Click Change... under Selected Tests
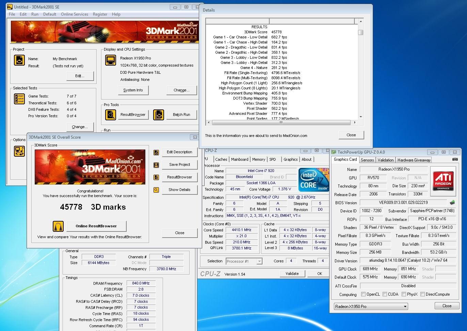Image resolution: width=467 pixels, height=331 pixels. tap(80, 127)
